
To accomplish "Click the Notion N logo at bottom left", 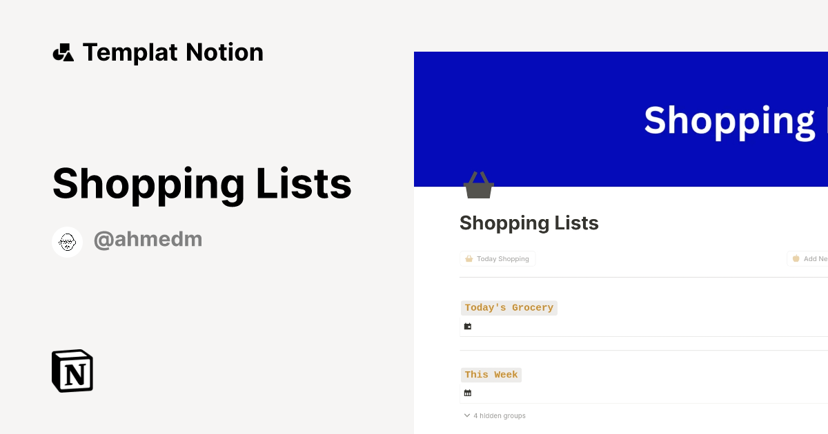I will click(71, 371).
